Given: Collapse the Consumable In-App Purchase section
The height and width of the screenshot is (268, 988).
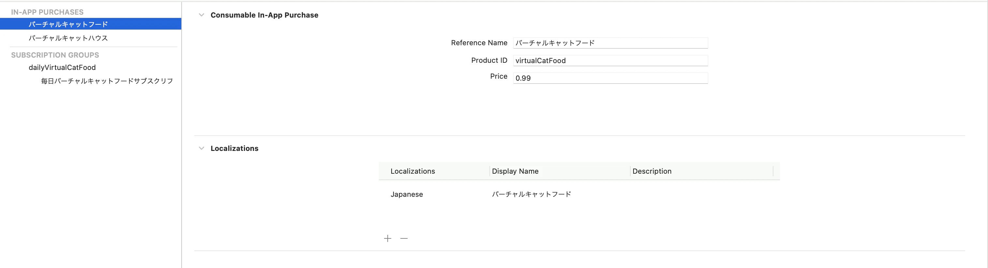Looking at the screenshot, I should tap(202, 15).
